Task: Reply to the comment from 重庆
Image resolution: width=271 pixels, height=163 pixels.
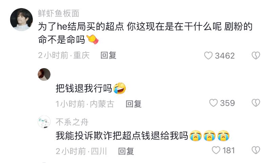Action: coord(108,56)
